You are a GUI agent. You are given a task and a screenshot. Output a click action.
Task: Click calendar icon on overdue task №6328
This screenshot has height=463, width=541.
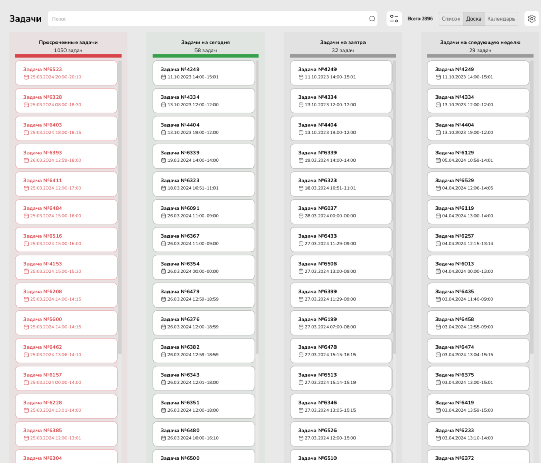click(x=26, y=105)
